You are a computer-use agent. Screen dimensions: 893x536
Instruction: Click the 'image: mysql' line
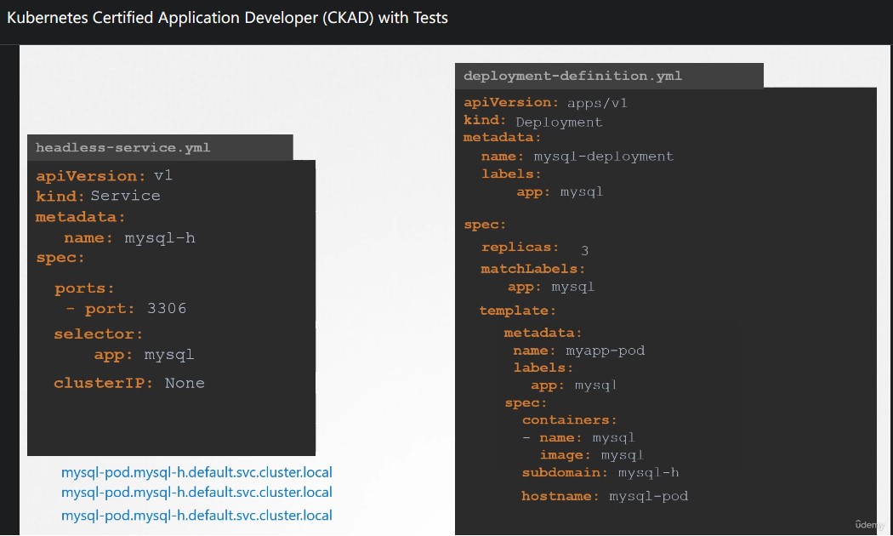click(x=592, y=455)
